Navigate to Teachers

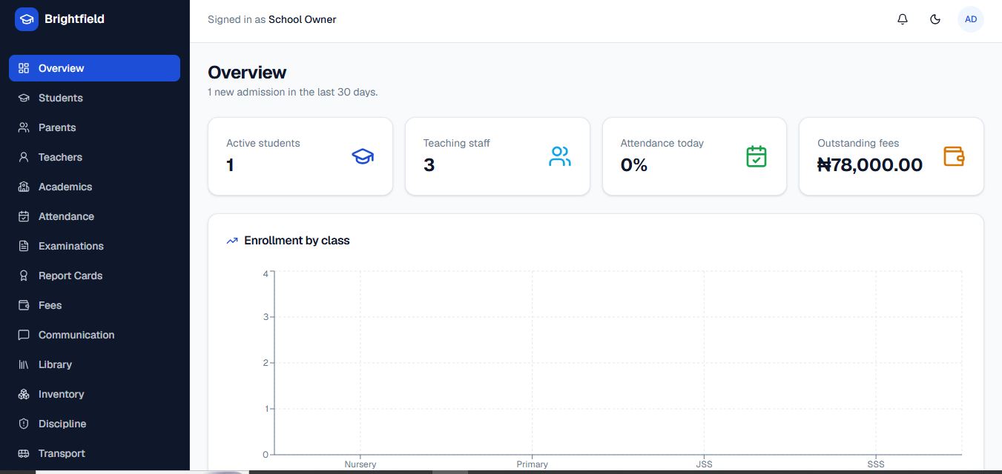[94, 157]
